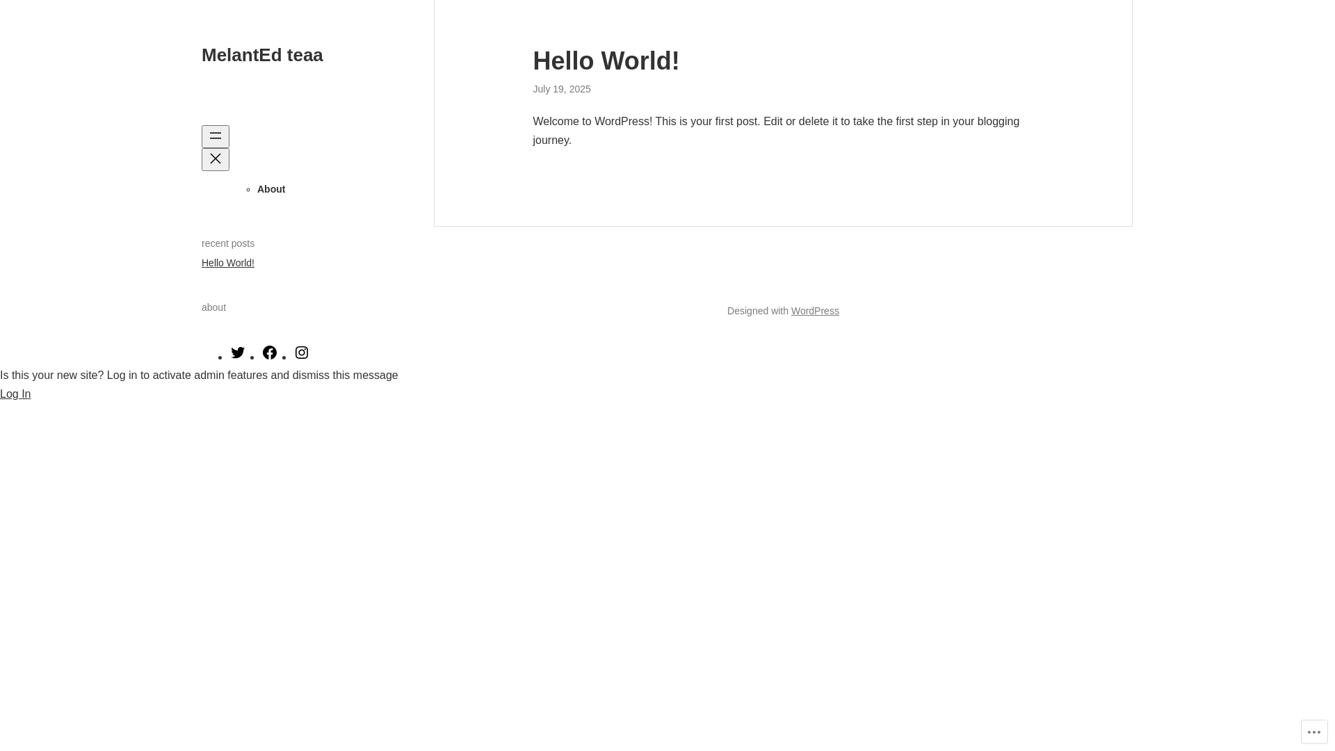This screenshot has height=751, width=1335.
Task: Click the 'recent posts' sidebar heading
Action: click(228, 243)
